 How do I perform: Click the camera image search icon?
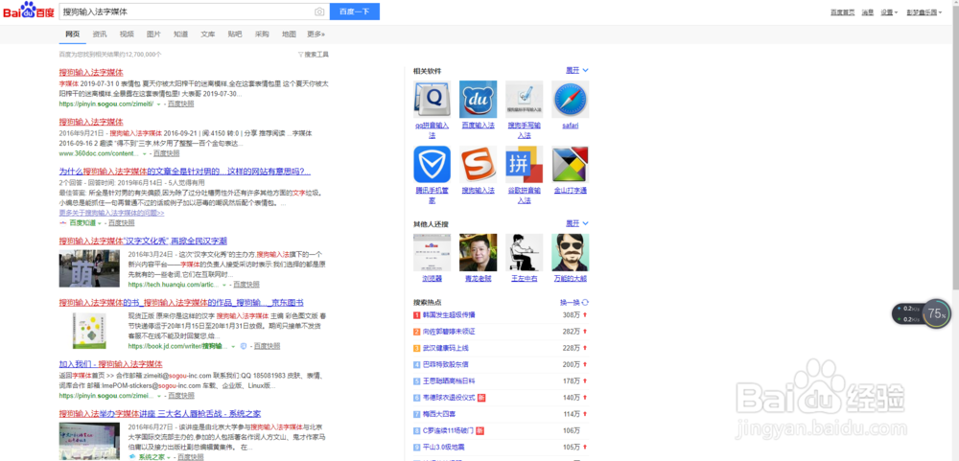coord(319,12)
